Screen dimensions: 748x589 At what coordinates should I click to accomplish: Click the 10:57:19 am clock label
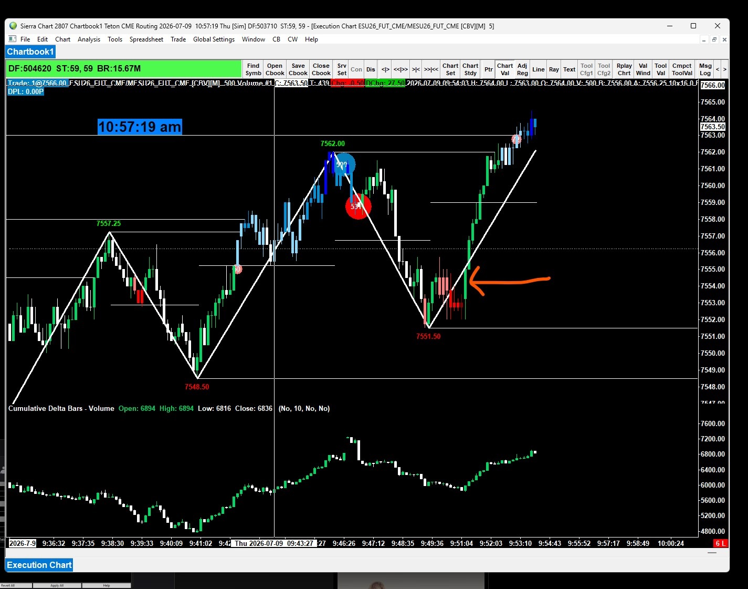(x=140, y=127)
